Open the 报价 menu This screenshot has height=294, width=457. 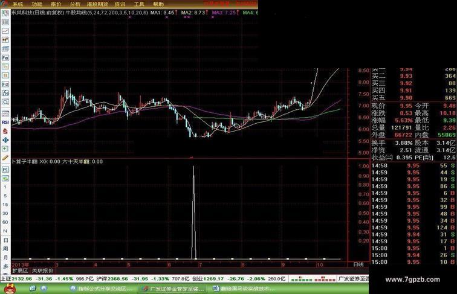click(56, 4)
